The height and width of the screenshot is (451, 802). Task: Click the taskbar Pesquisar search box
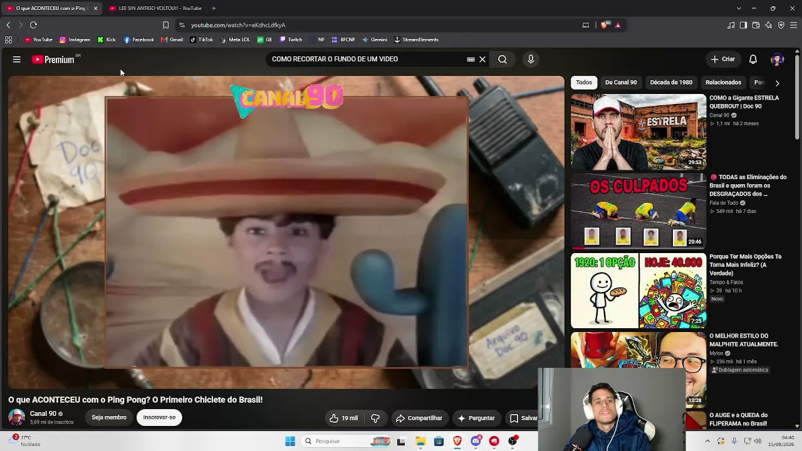click(x=346, y=441)
